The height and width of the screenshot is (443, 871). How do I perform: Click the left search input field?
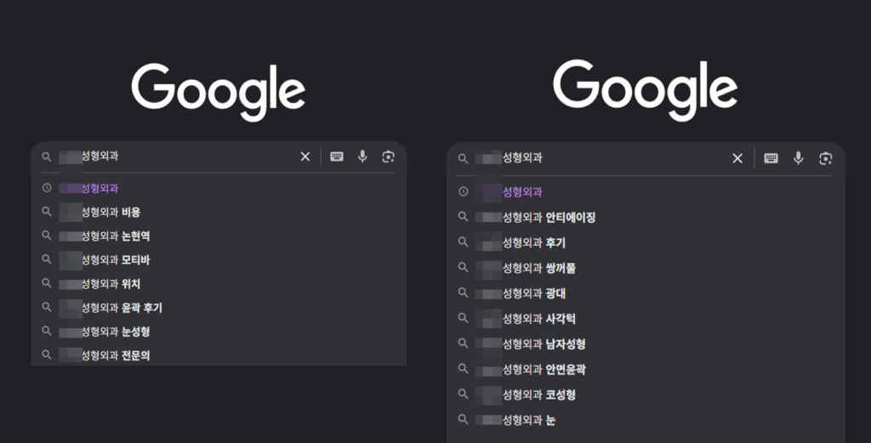click(x=177, y=156)
